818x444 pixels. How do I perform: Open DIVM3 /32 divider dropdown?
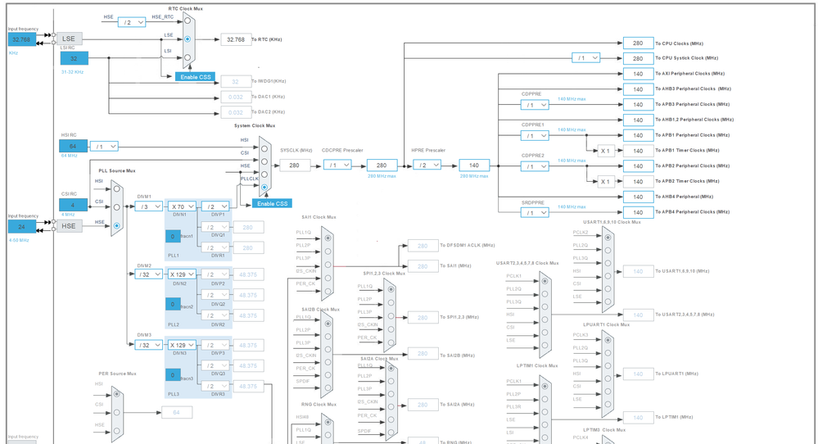(148, 345)
